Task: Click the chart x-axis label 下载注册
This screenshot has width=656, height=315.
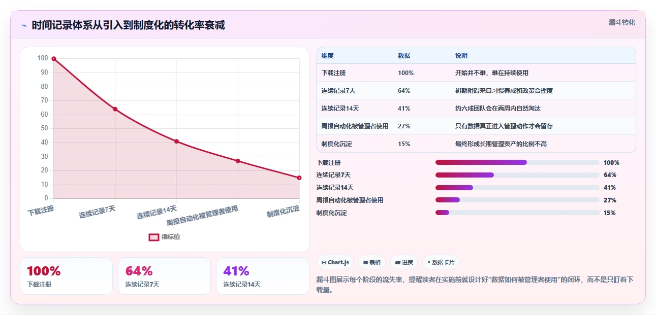Action: [41, 211]
